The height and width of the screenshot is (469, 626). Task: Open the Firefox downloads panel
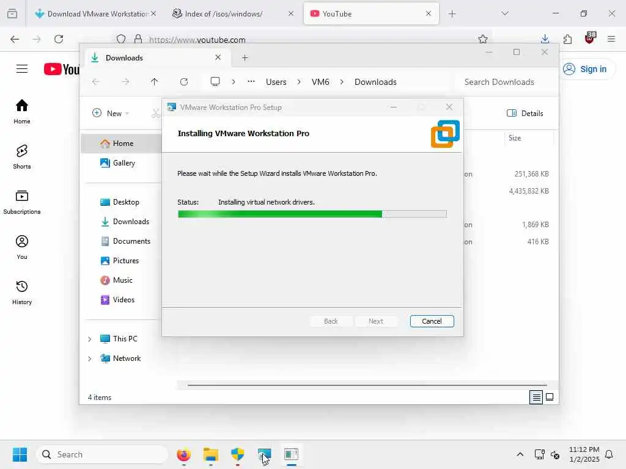(x=545, y=39)
